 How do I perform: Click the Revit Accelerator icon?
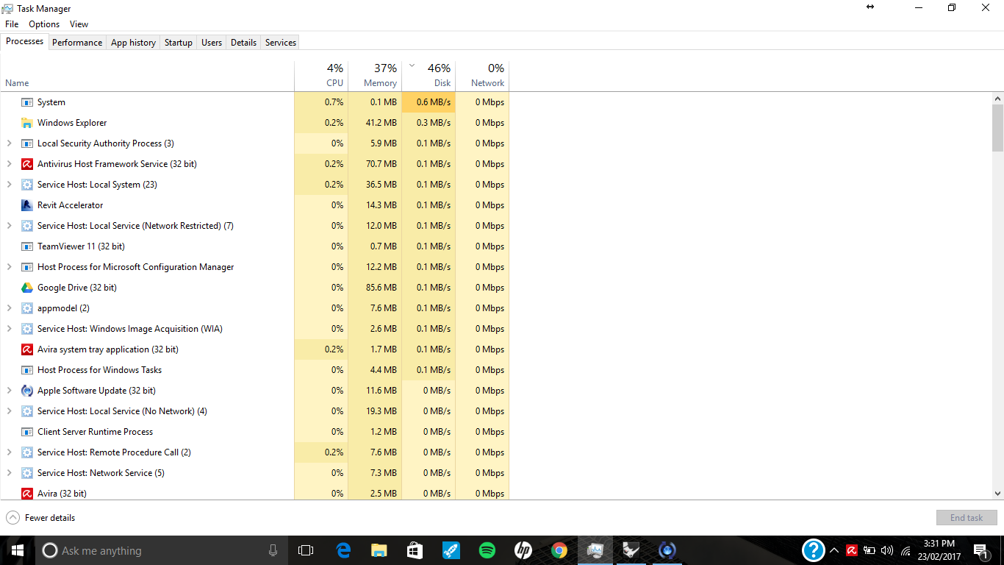[27, 205]
